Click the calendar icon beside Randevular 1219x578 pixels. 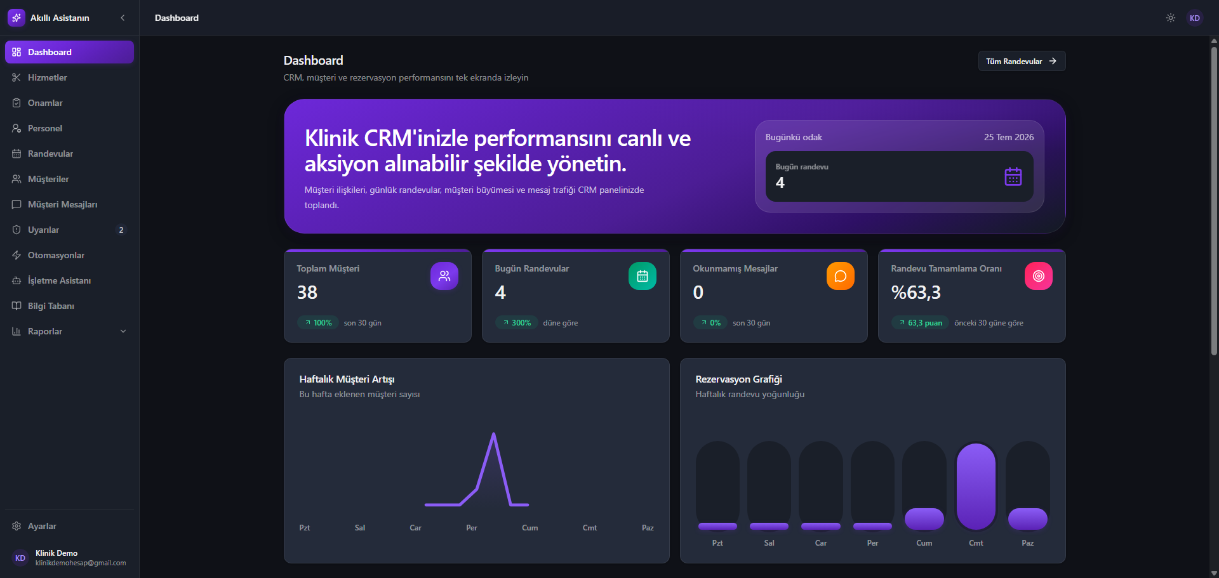(17, 154)
